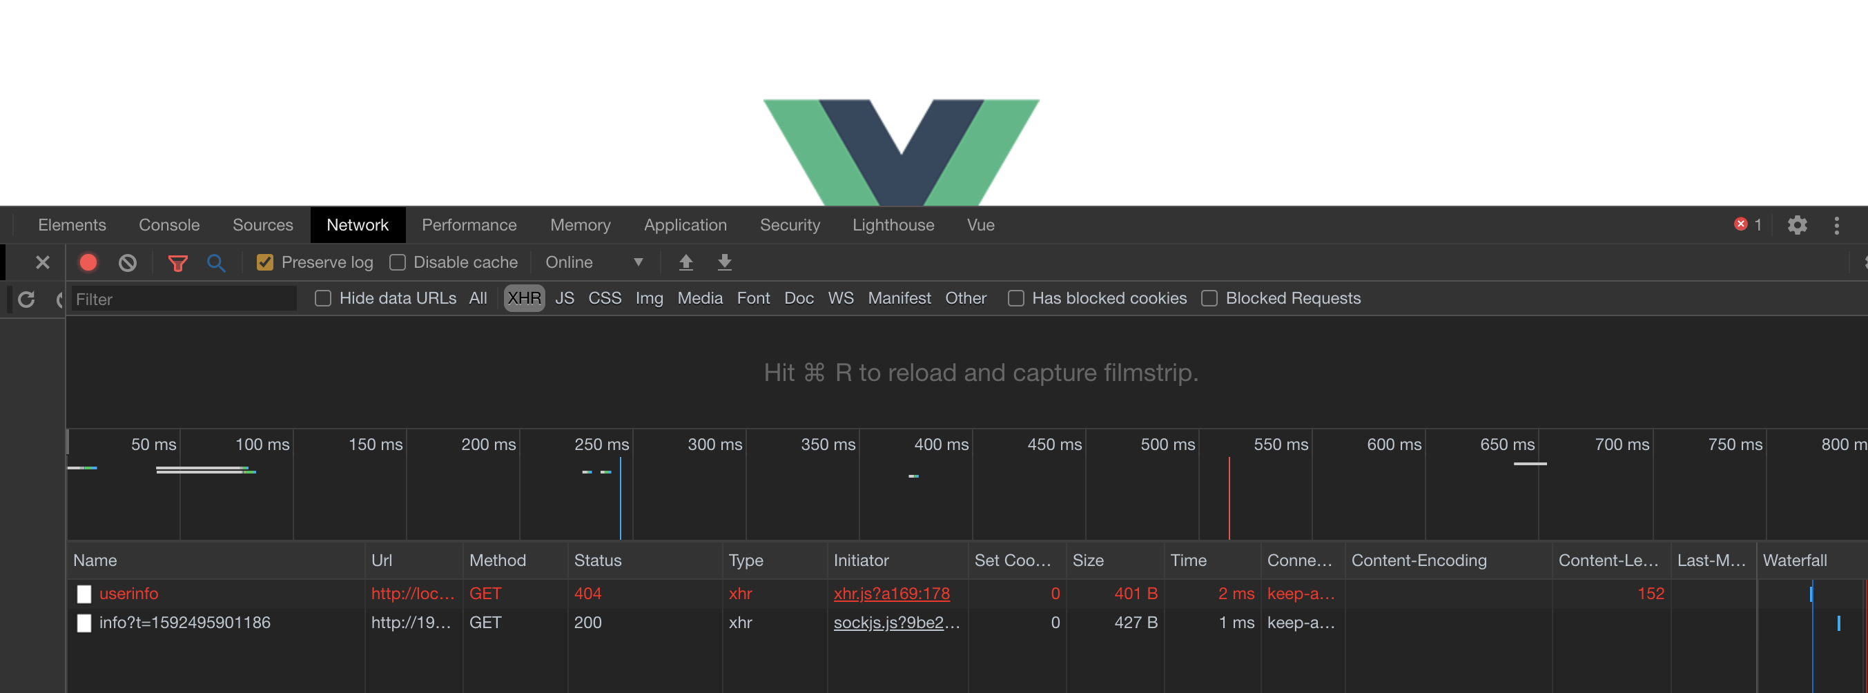This screenshot has height=693, width=1868.
Task: Uncheck the Preserve log checkbox
Action: (265, 262)
